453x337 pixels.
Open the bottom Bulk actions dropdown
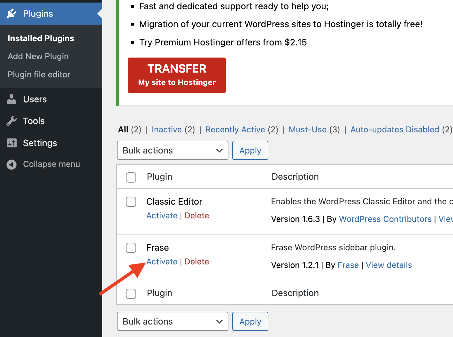point(173,321)
